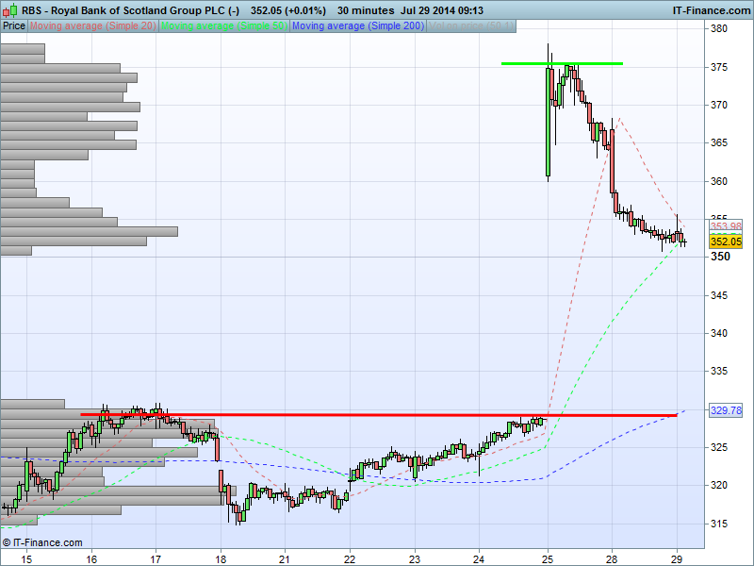The image size is (754, 566).
Task: Click the date 25 on time axis
Action: pos(548,558)
